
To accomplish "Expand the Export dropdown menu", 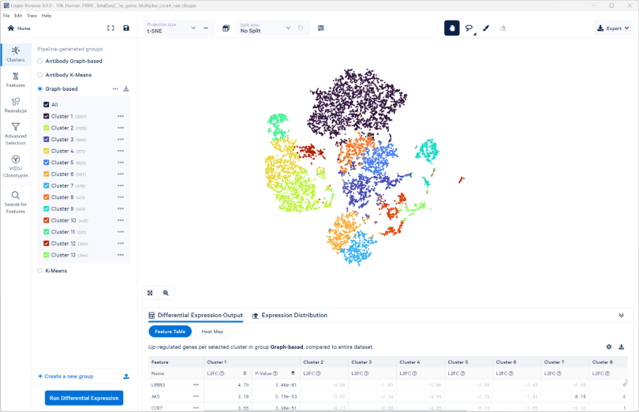I will [613, 28].
